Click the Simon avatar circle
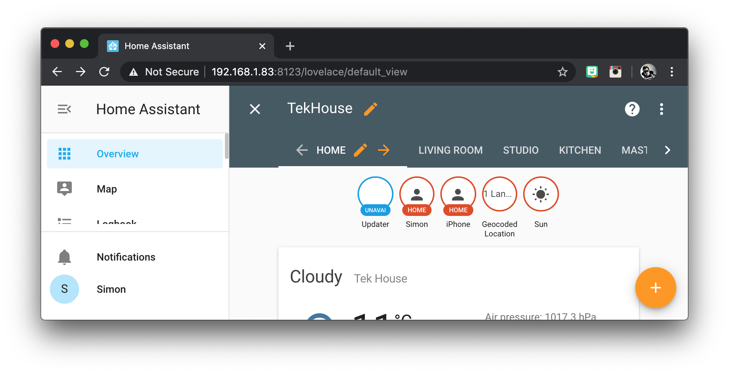 64,289
